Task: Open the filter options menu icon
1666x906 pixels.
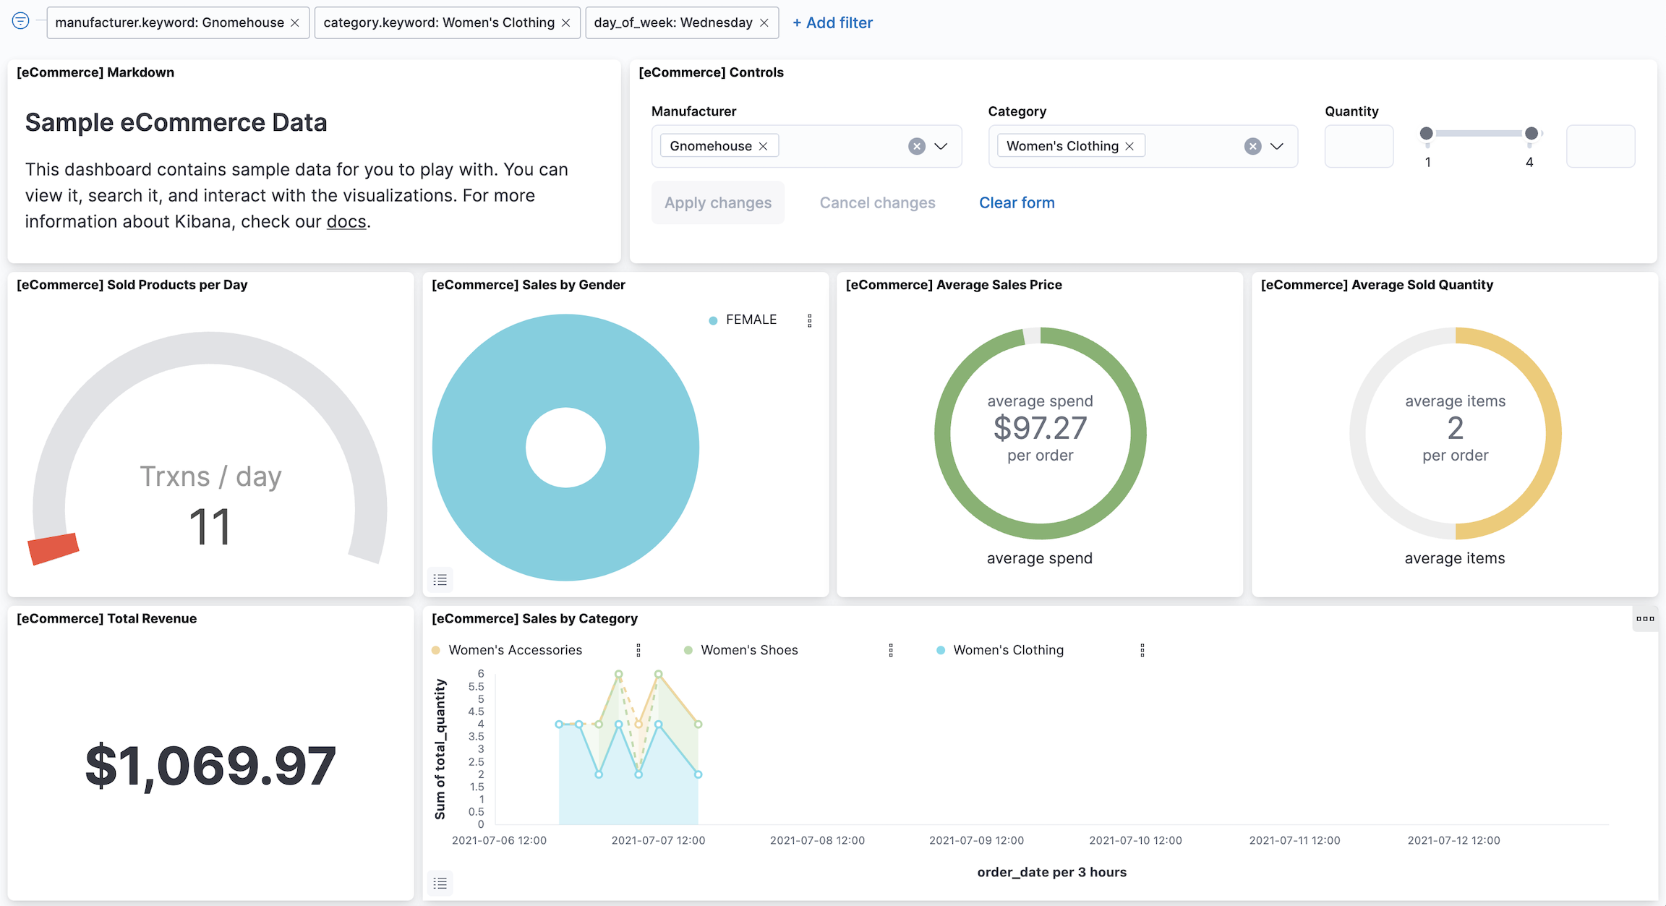Action: (x=20, y=22)
